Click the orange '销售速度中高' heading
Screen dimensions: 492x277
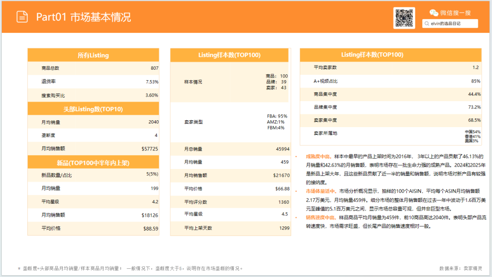pyautogui.click(x=320, y=217)
